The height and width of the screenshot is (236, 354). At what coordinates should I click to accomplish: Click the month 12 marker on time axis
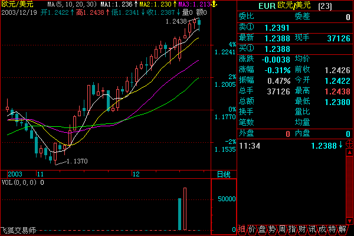click(x=136, y=174)
